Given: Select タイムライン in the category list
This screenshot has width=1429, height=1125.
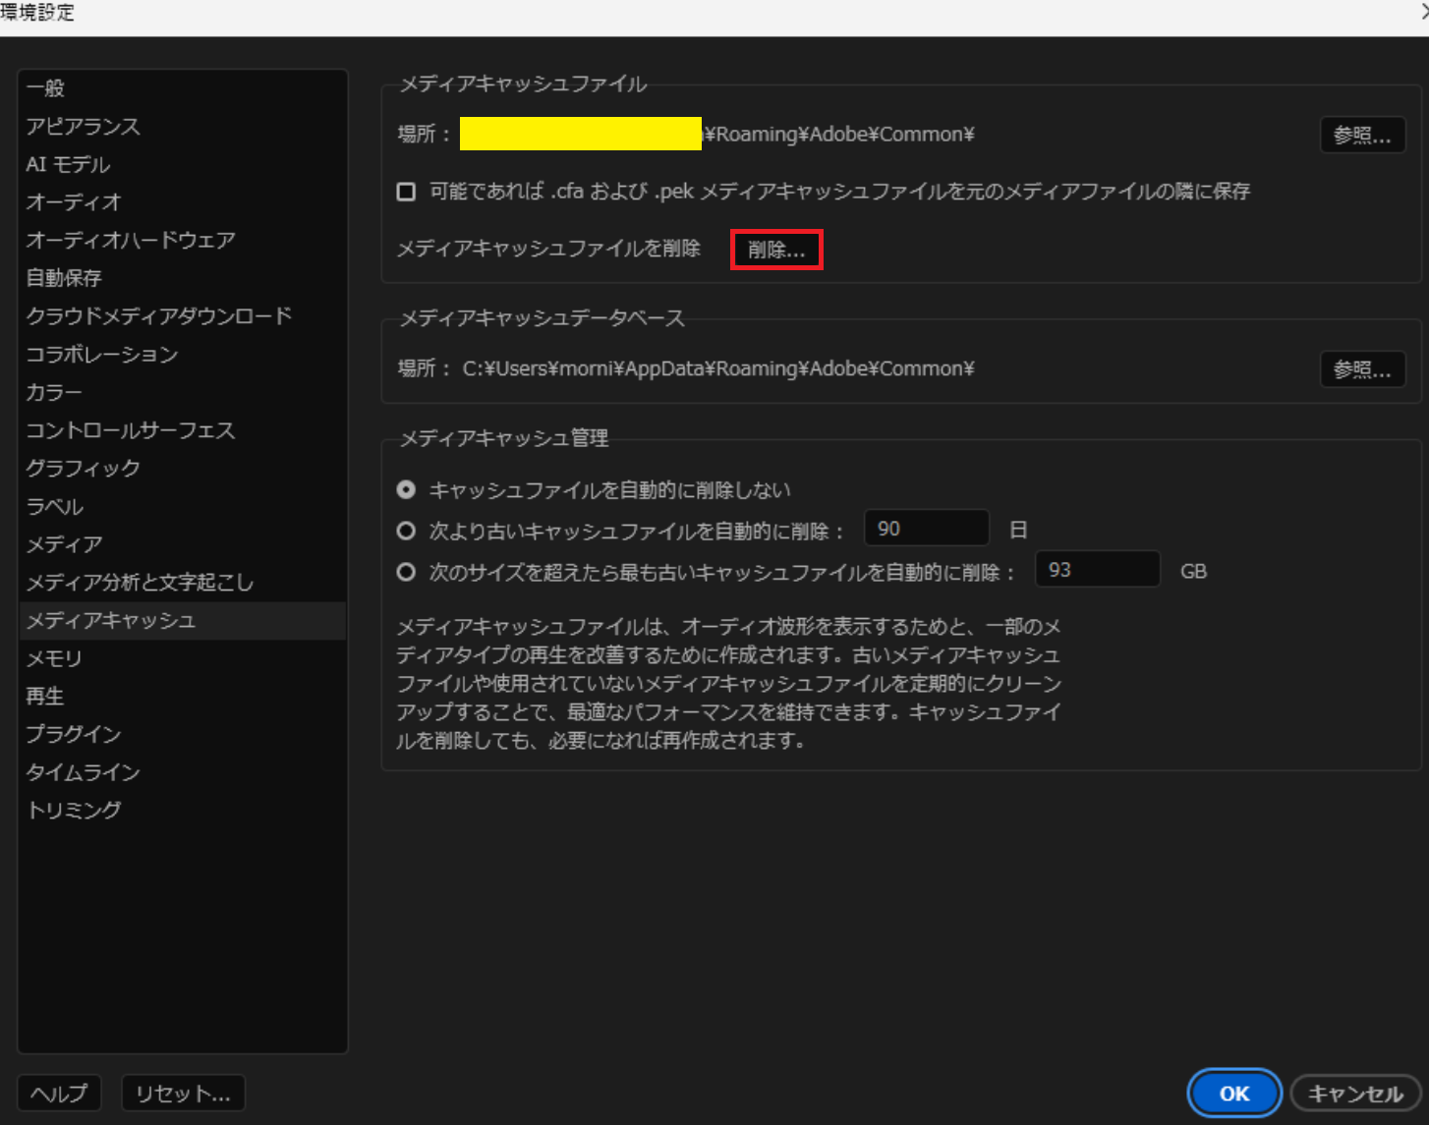Looking at the screenshot, I should (x=83, y=772).
